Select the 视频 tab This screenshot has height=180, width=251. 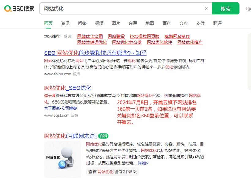(99, 23)
